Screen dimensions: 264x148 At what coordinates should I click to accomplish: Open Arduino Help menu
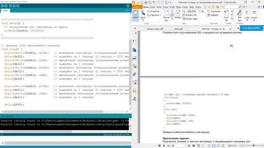[25, 2]
